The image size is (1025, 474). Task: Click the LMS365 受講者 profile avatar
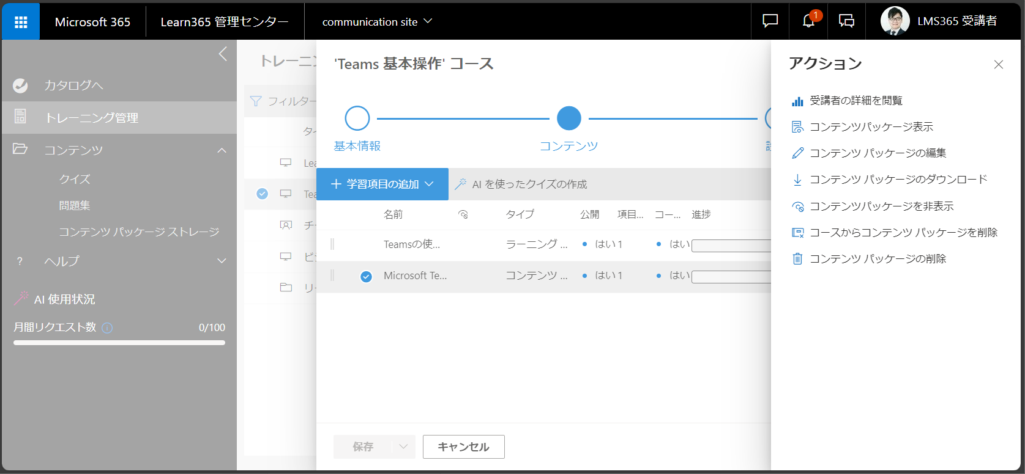(895, 21)
